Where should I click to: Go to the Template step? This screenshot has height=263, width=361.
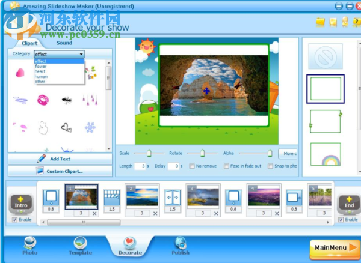point(81,246)
